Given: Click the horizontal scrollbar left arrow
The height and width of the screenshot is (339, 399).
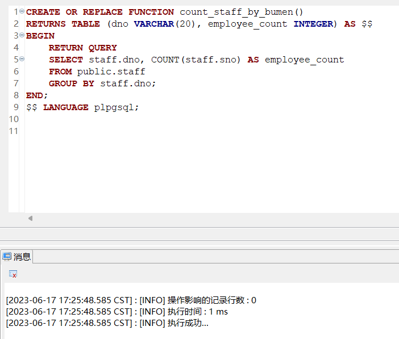Looking at the screenshot, I should pyautogui.click(x=30, y=218).
